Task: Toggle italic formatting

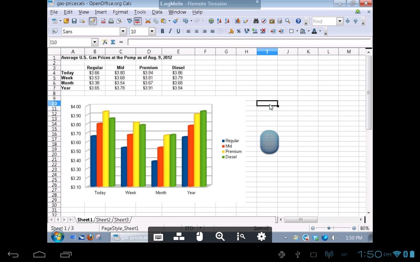Action: (170, 31)
